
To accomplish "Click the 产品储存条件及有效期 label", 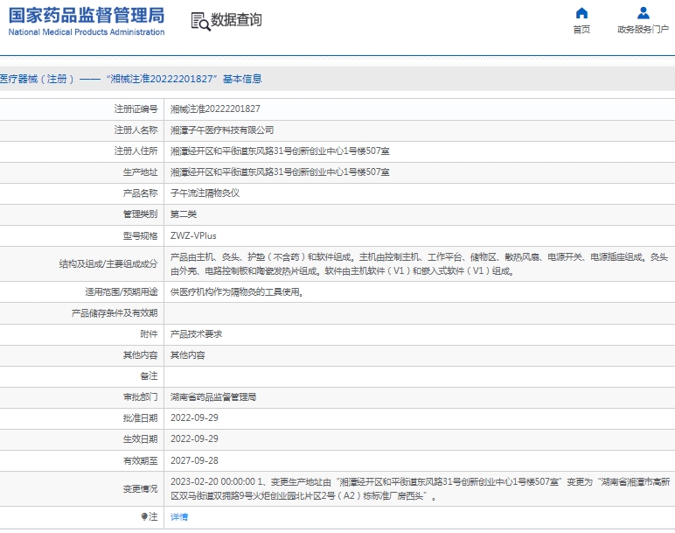I will 115,313.
